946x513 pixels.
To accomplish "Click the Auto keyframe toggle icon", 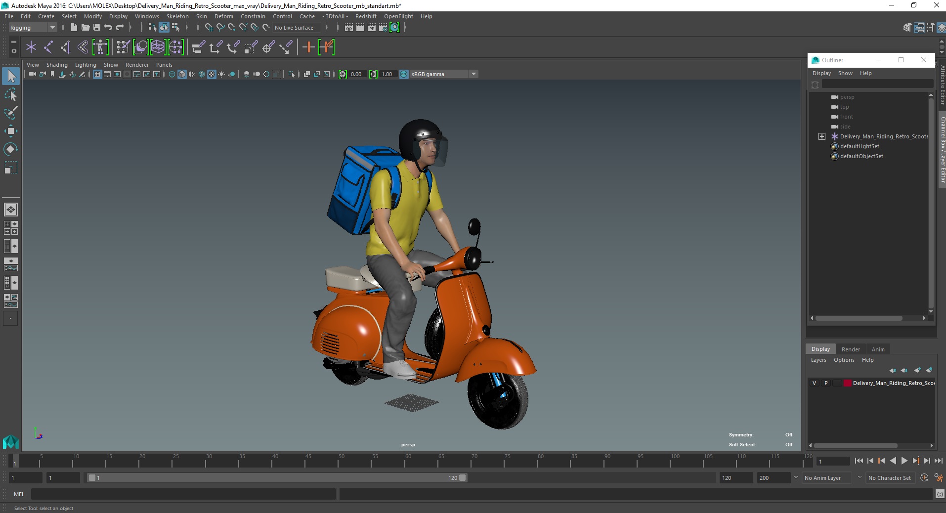I will coord(924,477).
